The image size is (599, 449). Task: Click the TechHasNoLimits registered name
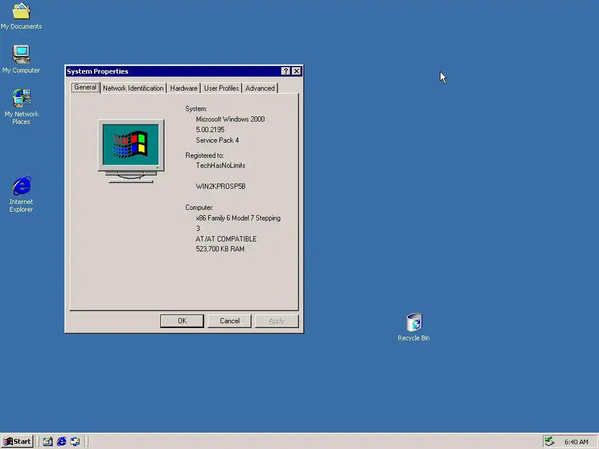[x=221, y=165]
